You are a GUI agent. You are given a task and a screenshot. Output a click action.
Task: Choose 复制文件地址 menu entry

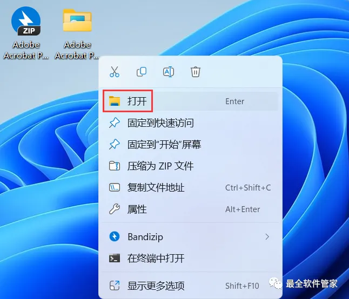(x=191, y=188)
